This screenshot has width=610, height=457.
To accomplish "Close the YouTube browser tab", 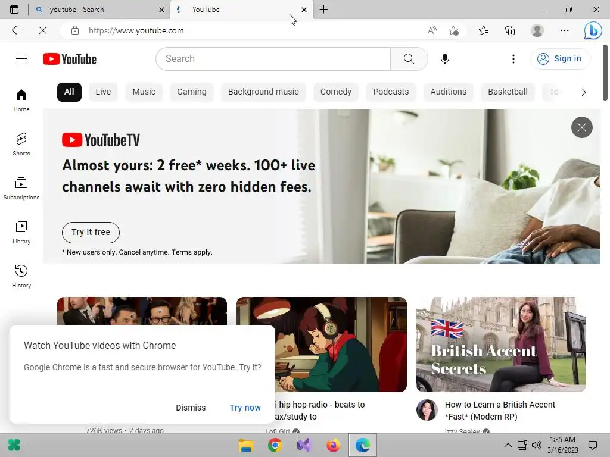I will (304, 10).
